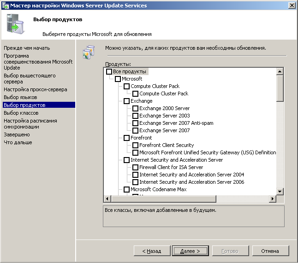298x263 pixels.
Task: Open the 'Что дальше' step
Action: click(x=18, y=142)
